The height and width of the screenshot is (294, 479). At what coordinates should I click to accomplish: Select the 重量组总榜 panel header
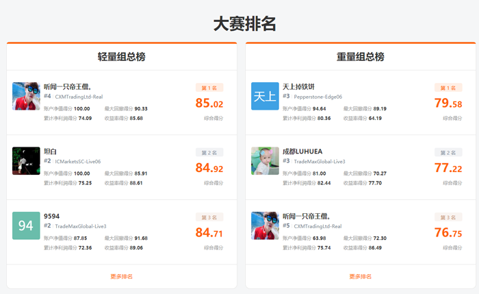361,57
